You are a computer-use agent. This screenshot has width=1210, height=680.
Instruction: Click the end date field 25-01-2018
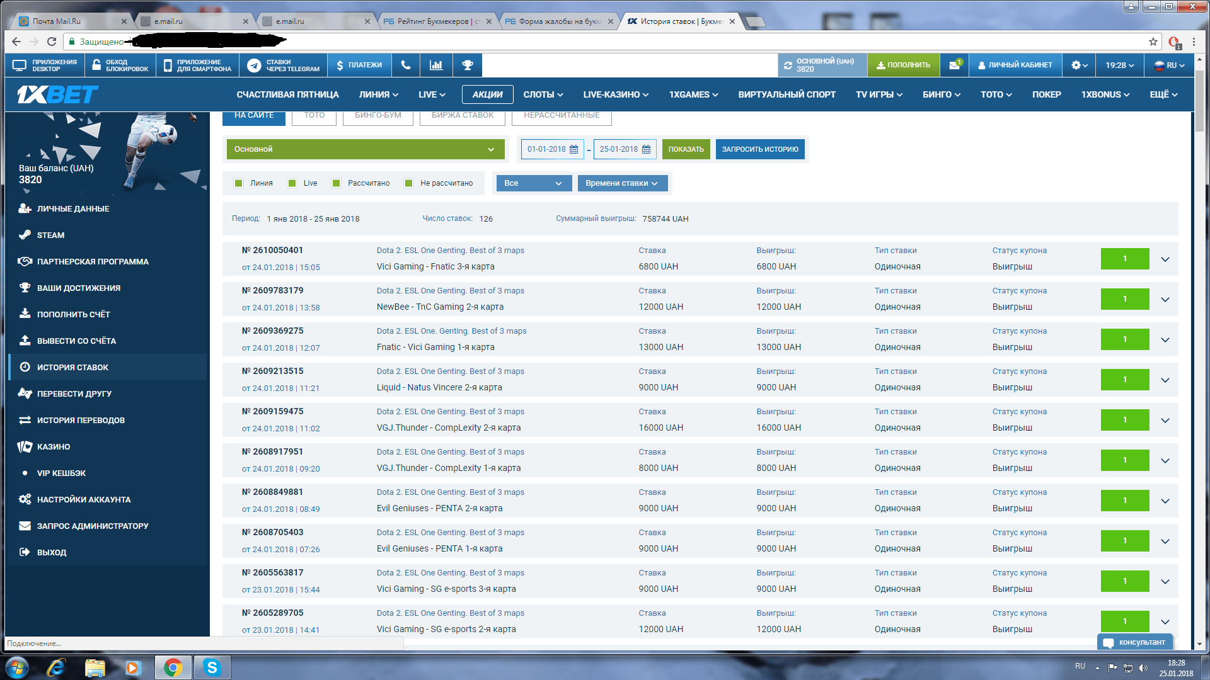pos(618,149)
